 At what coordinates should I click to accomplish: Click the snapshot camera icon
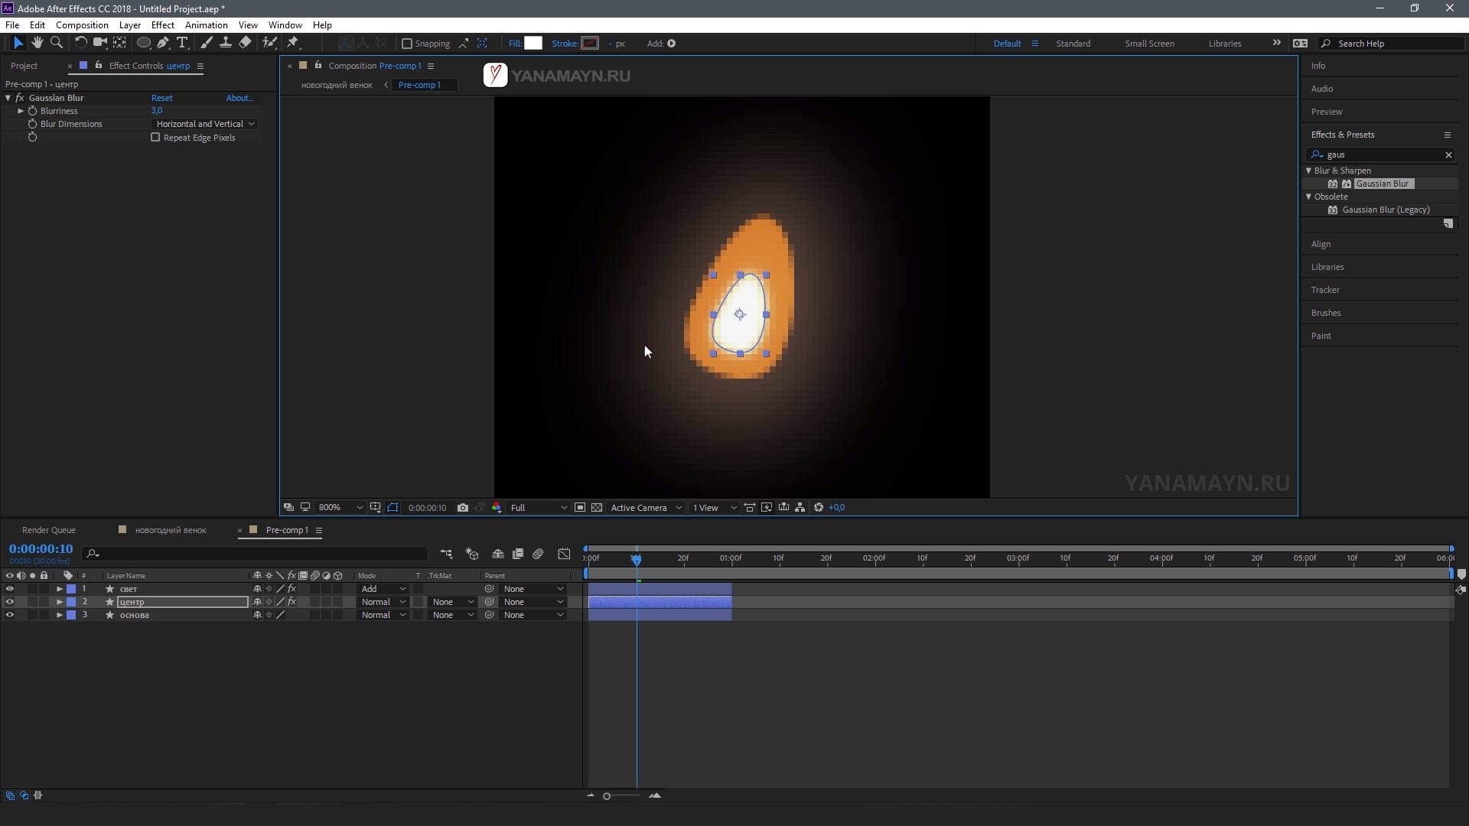(x=462, y=508)
